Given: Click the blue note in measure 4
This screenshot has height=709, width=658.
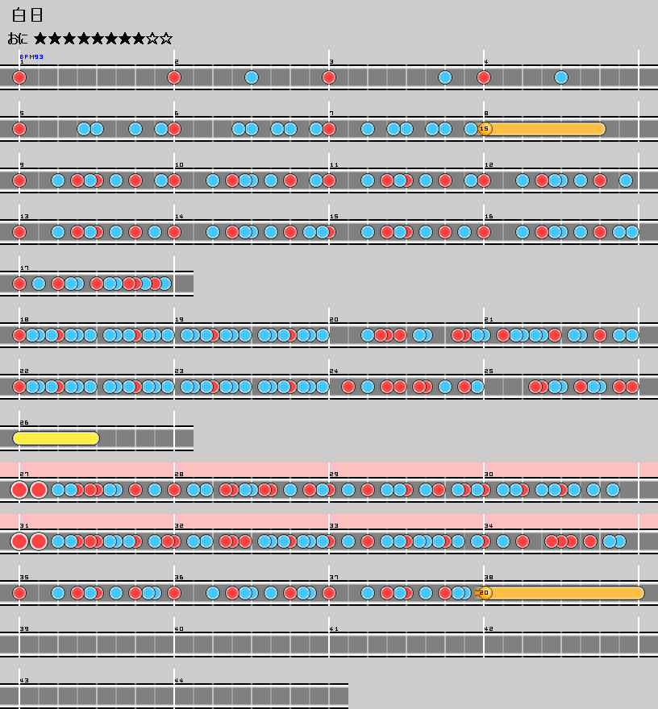Looking at the screenshot, I should pos(561,77).
